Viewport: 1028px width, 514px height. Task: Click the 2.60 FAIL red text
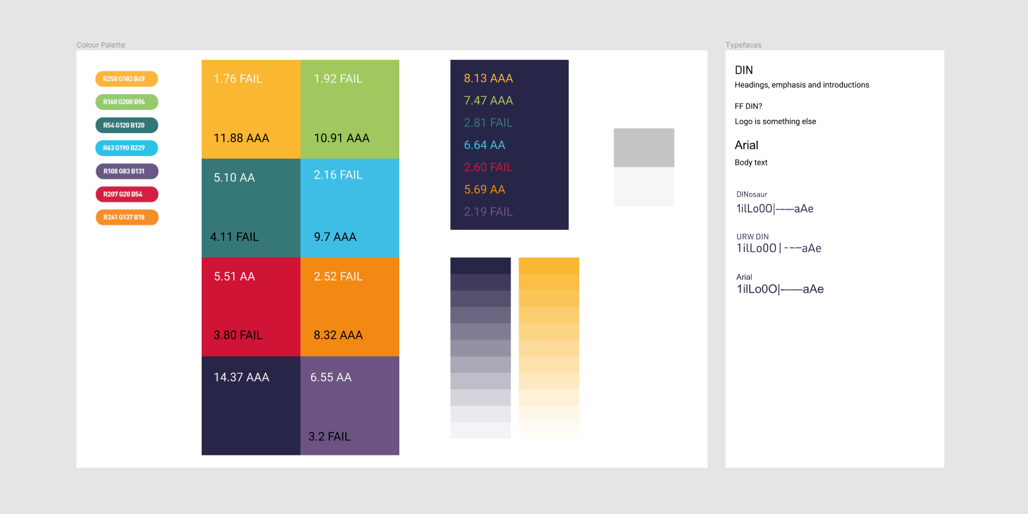click(488, 167)
